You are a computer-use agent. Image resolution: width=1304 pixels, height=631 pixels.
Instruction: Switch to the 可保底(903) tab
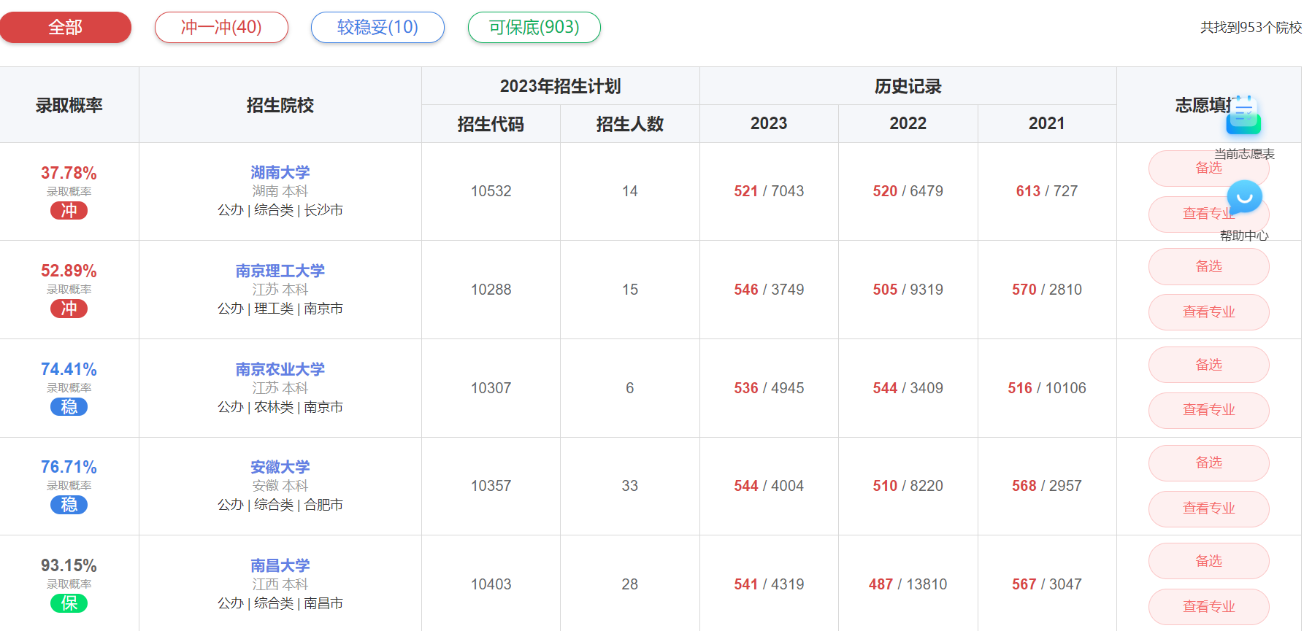coord(534,28)
